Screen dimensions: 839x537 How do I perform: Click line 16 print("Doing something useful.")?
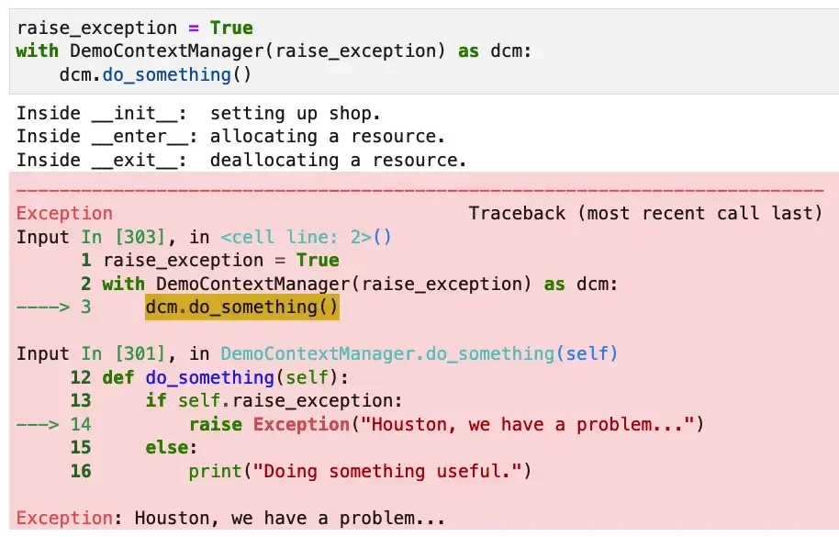360,471
